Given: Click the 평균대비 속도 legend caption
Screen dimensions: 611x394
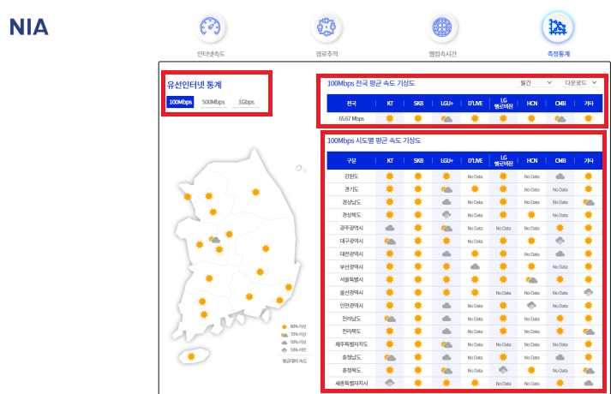Looking at the screenshot, I should 295,361.
